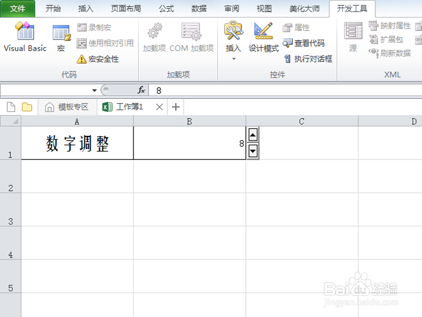Open the 文件 file menu
The width and height of the screenshot is (422, 317).
pyautogui.click(x=17, y=8)
